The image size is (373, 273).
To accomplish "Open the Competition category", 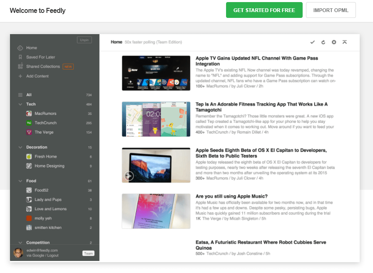I will tap(38, 243).
